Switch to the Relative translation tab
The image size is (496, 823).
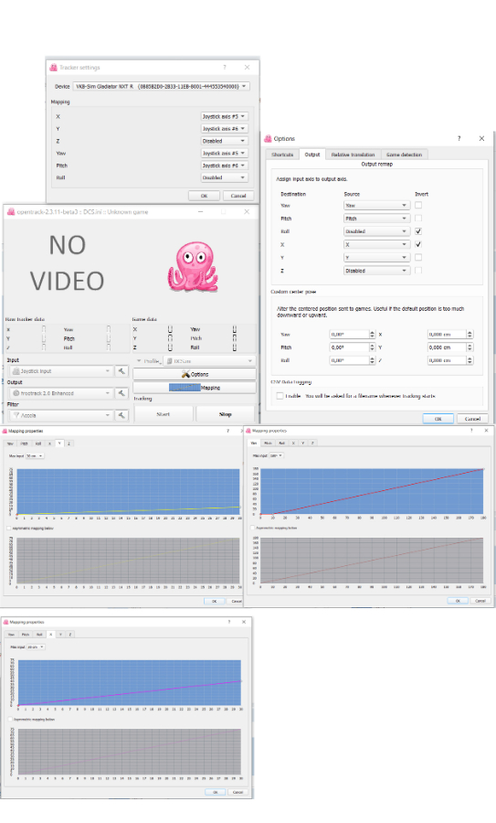tap(353, 155)
